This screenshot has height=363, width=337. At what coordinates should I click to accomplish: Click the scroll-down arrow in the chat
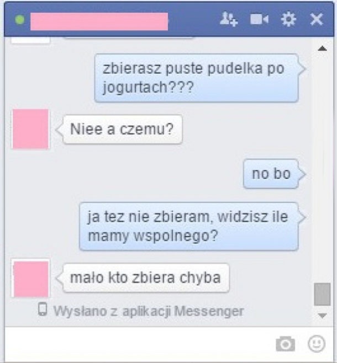[x=322, y=315]
